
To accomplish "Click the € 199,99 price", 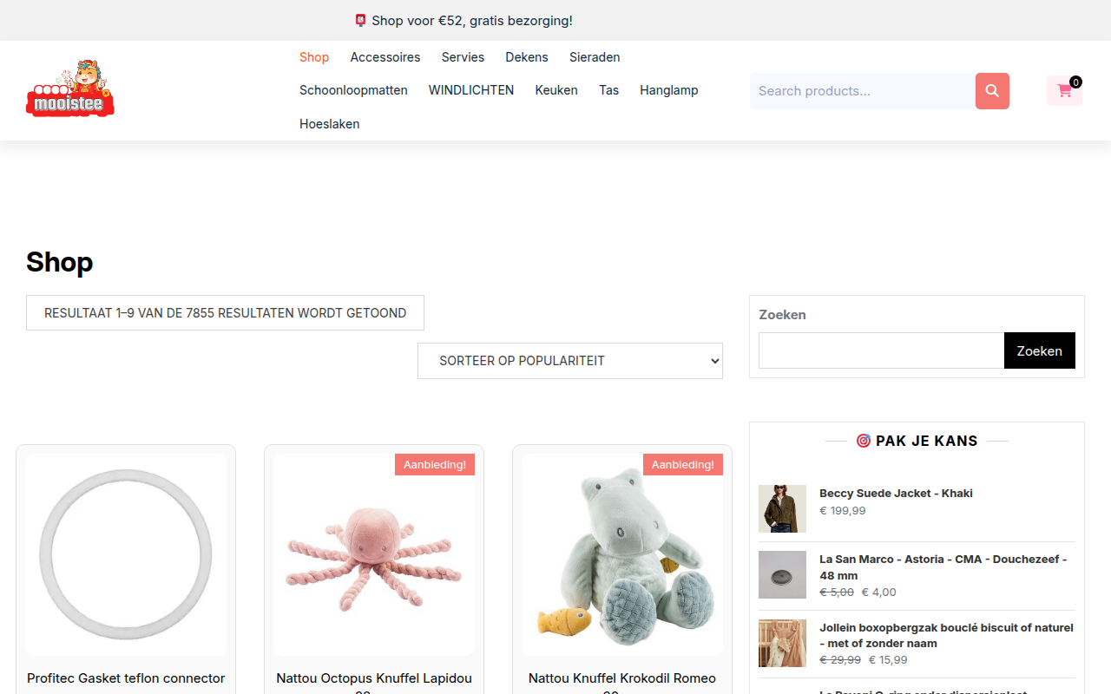I will click(843, 511).
